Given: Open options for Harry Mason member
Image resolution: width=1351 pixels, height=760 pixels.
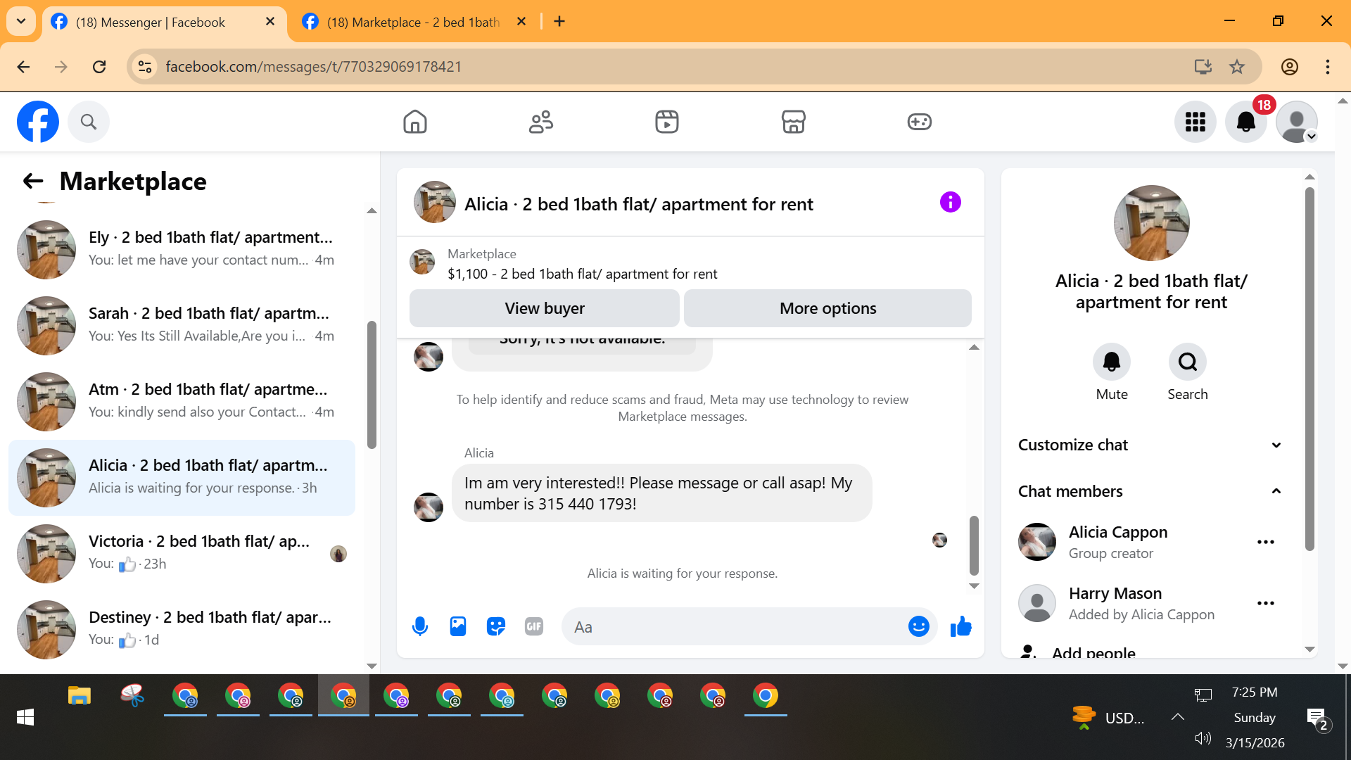Looking at the screenshot, I should [1266, 603].
